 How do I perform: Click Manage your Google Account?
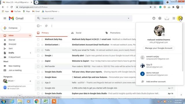point(159,48)
